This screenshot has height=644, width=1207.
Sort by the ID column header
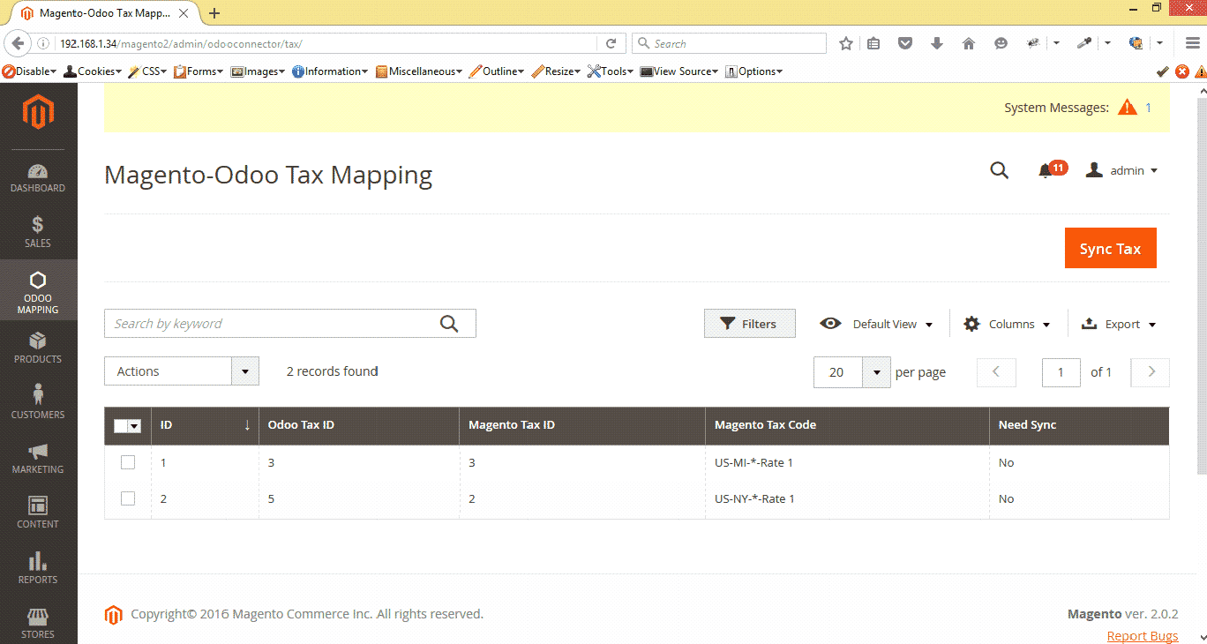[x=205, y=425]
